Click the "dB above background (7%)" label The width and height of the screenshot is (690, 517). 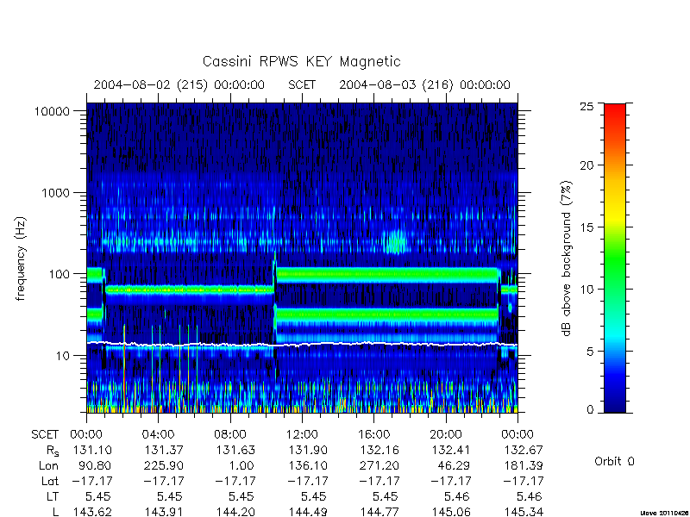point(567,258)
